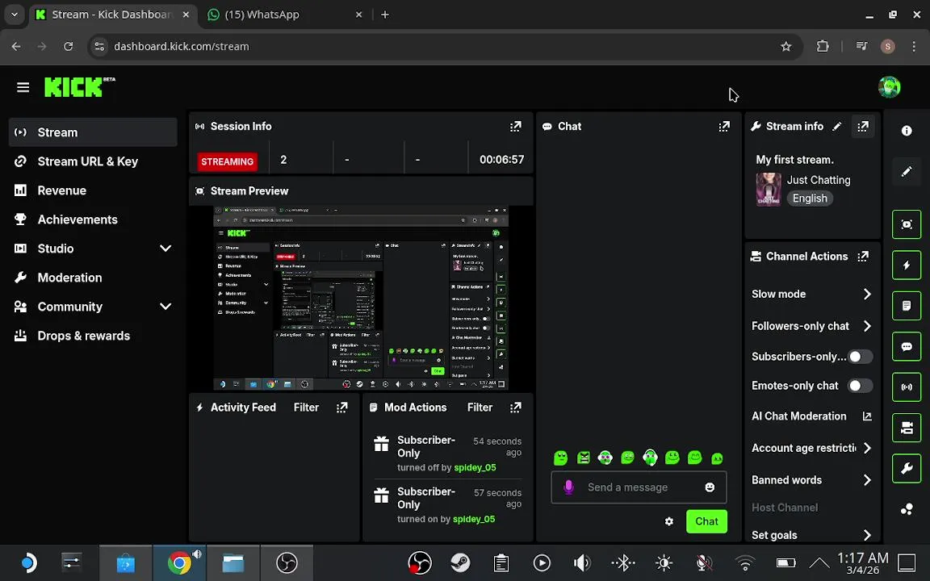930x581 pixels.
Task: Open Stream URL & Key page
Action: (93, 161)
